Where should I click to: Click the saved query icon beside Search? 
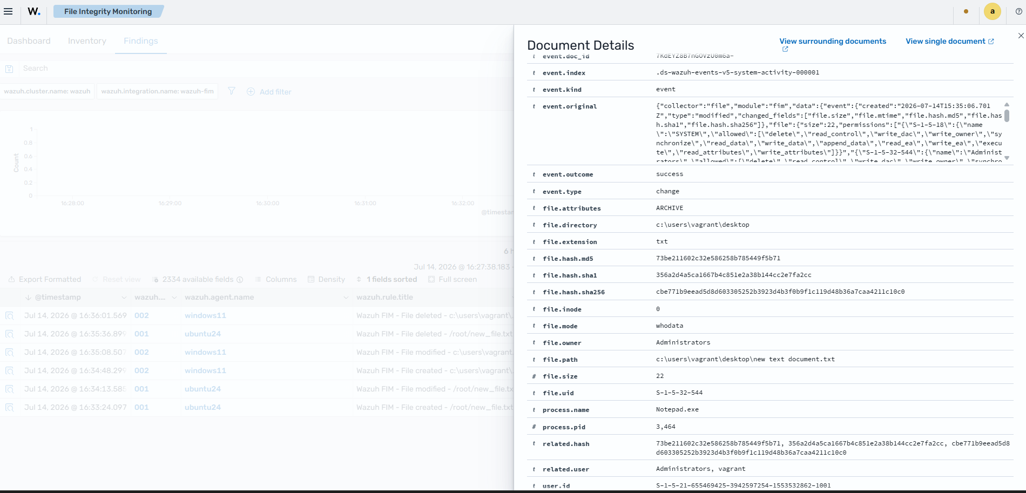9,69
